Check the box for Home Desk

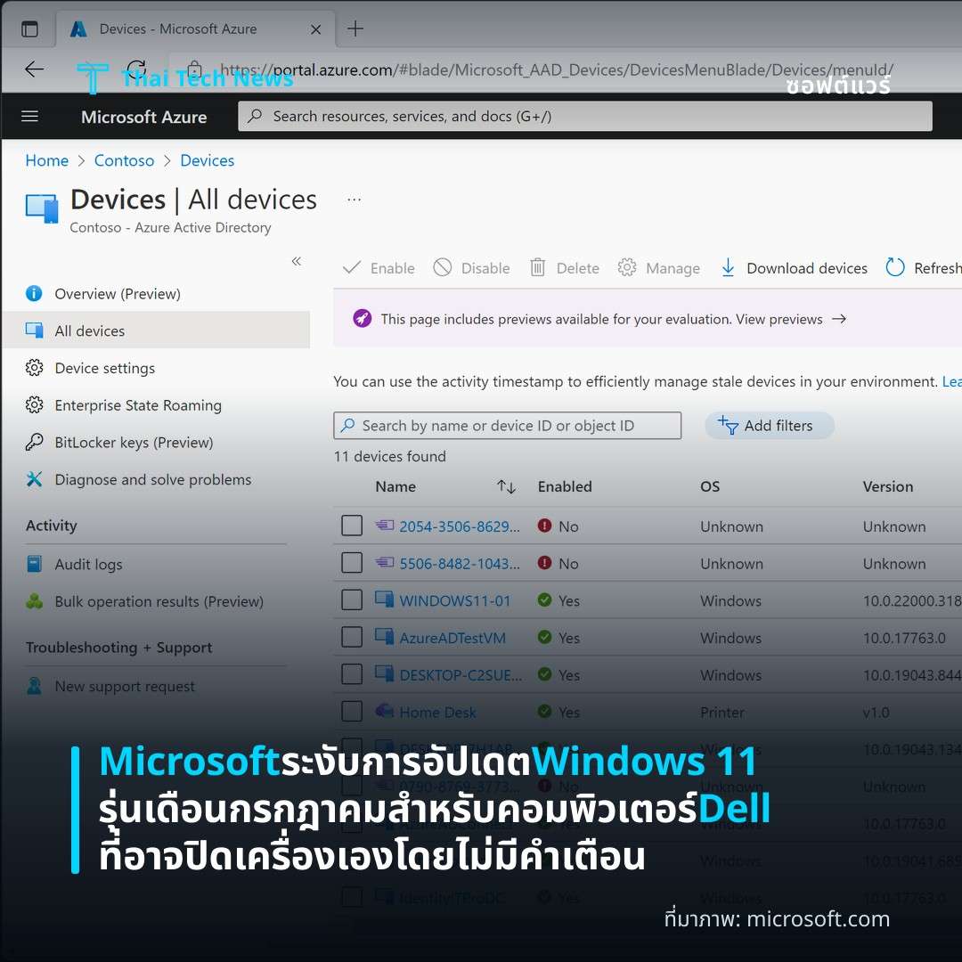click(352, 712)
